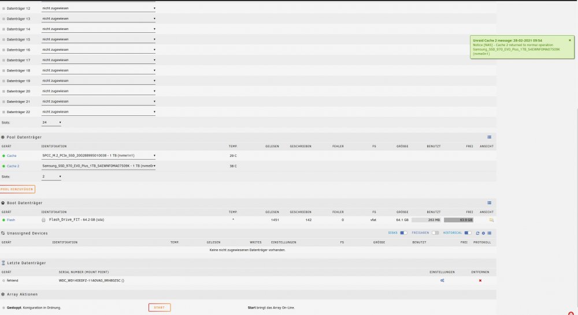Click status indicator beside Datenträger 18
This screenshot has width=578, height=315.
3,70
